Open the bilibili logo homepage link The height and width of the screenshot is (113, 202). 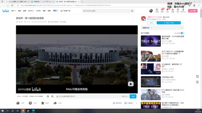pos(6,11)
